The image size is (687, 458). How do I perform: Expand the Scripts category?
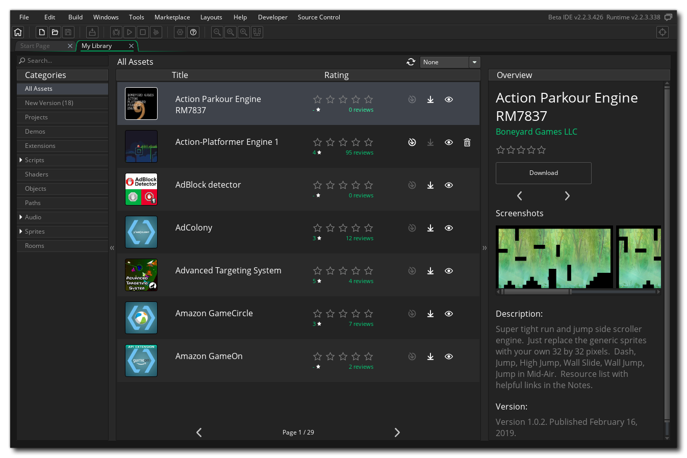click(21, 160)
